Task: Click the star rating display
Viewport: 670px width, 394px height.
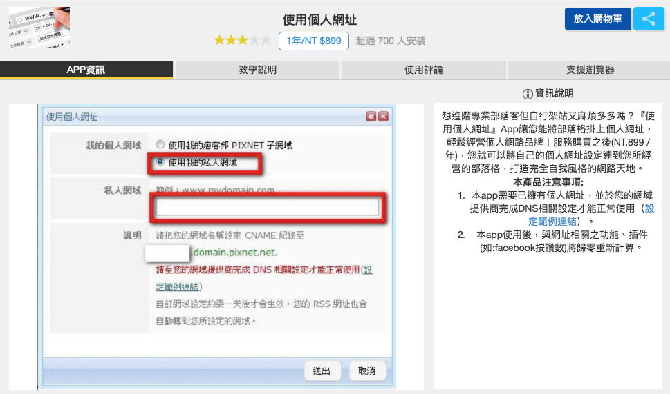Action: 242,41
